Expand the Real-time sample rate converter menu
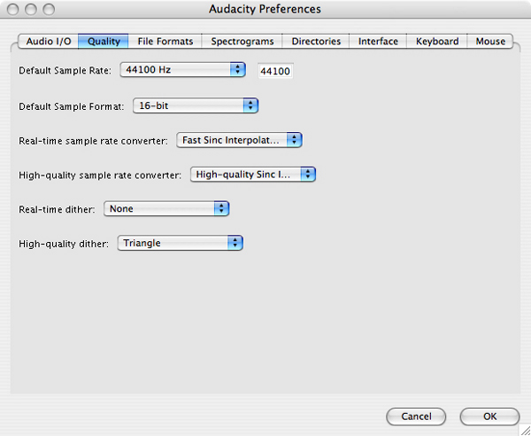This screenshot has height=436, width=531. click(x=239, y=140)
